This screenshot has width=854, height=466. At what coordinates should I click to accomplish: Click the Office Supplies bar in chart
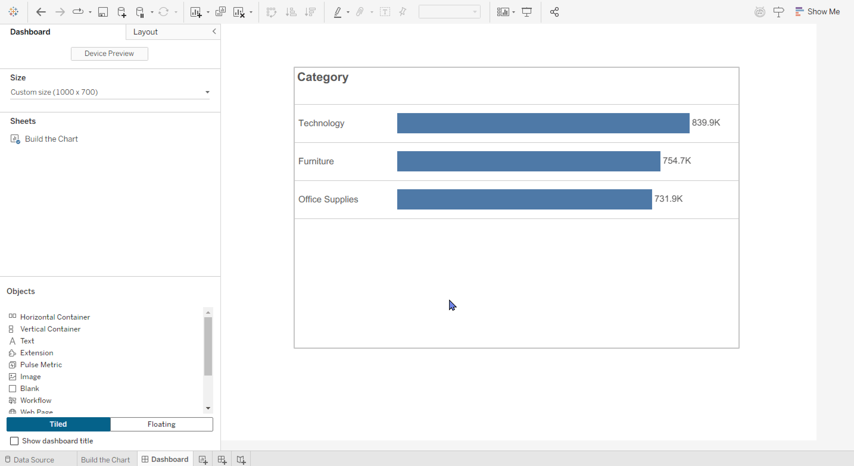pos(524,199)
